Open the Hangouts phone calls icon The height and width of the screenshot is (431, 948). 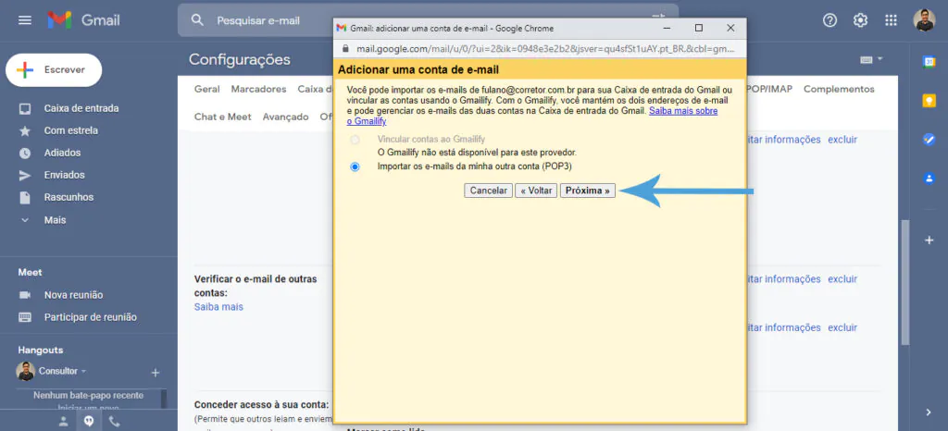click(114, 422)
